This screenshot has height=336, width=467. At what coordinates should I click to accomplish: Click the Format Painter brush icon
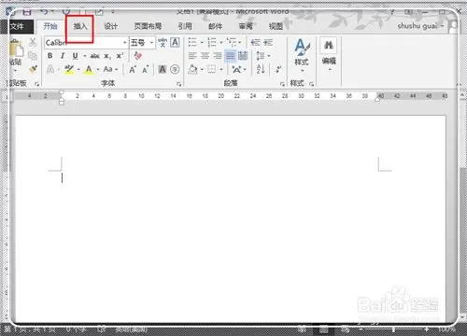point(33,69)
